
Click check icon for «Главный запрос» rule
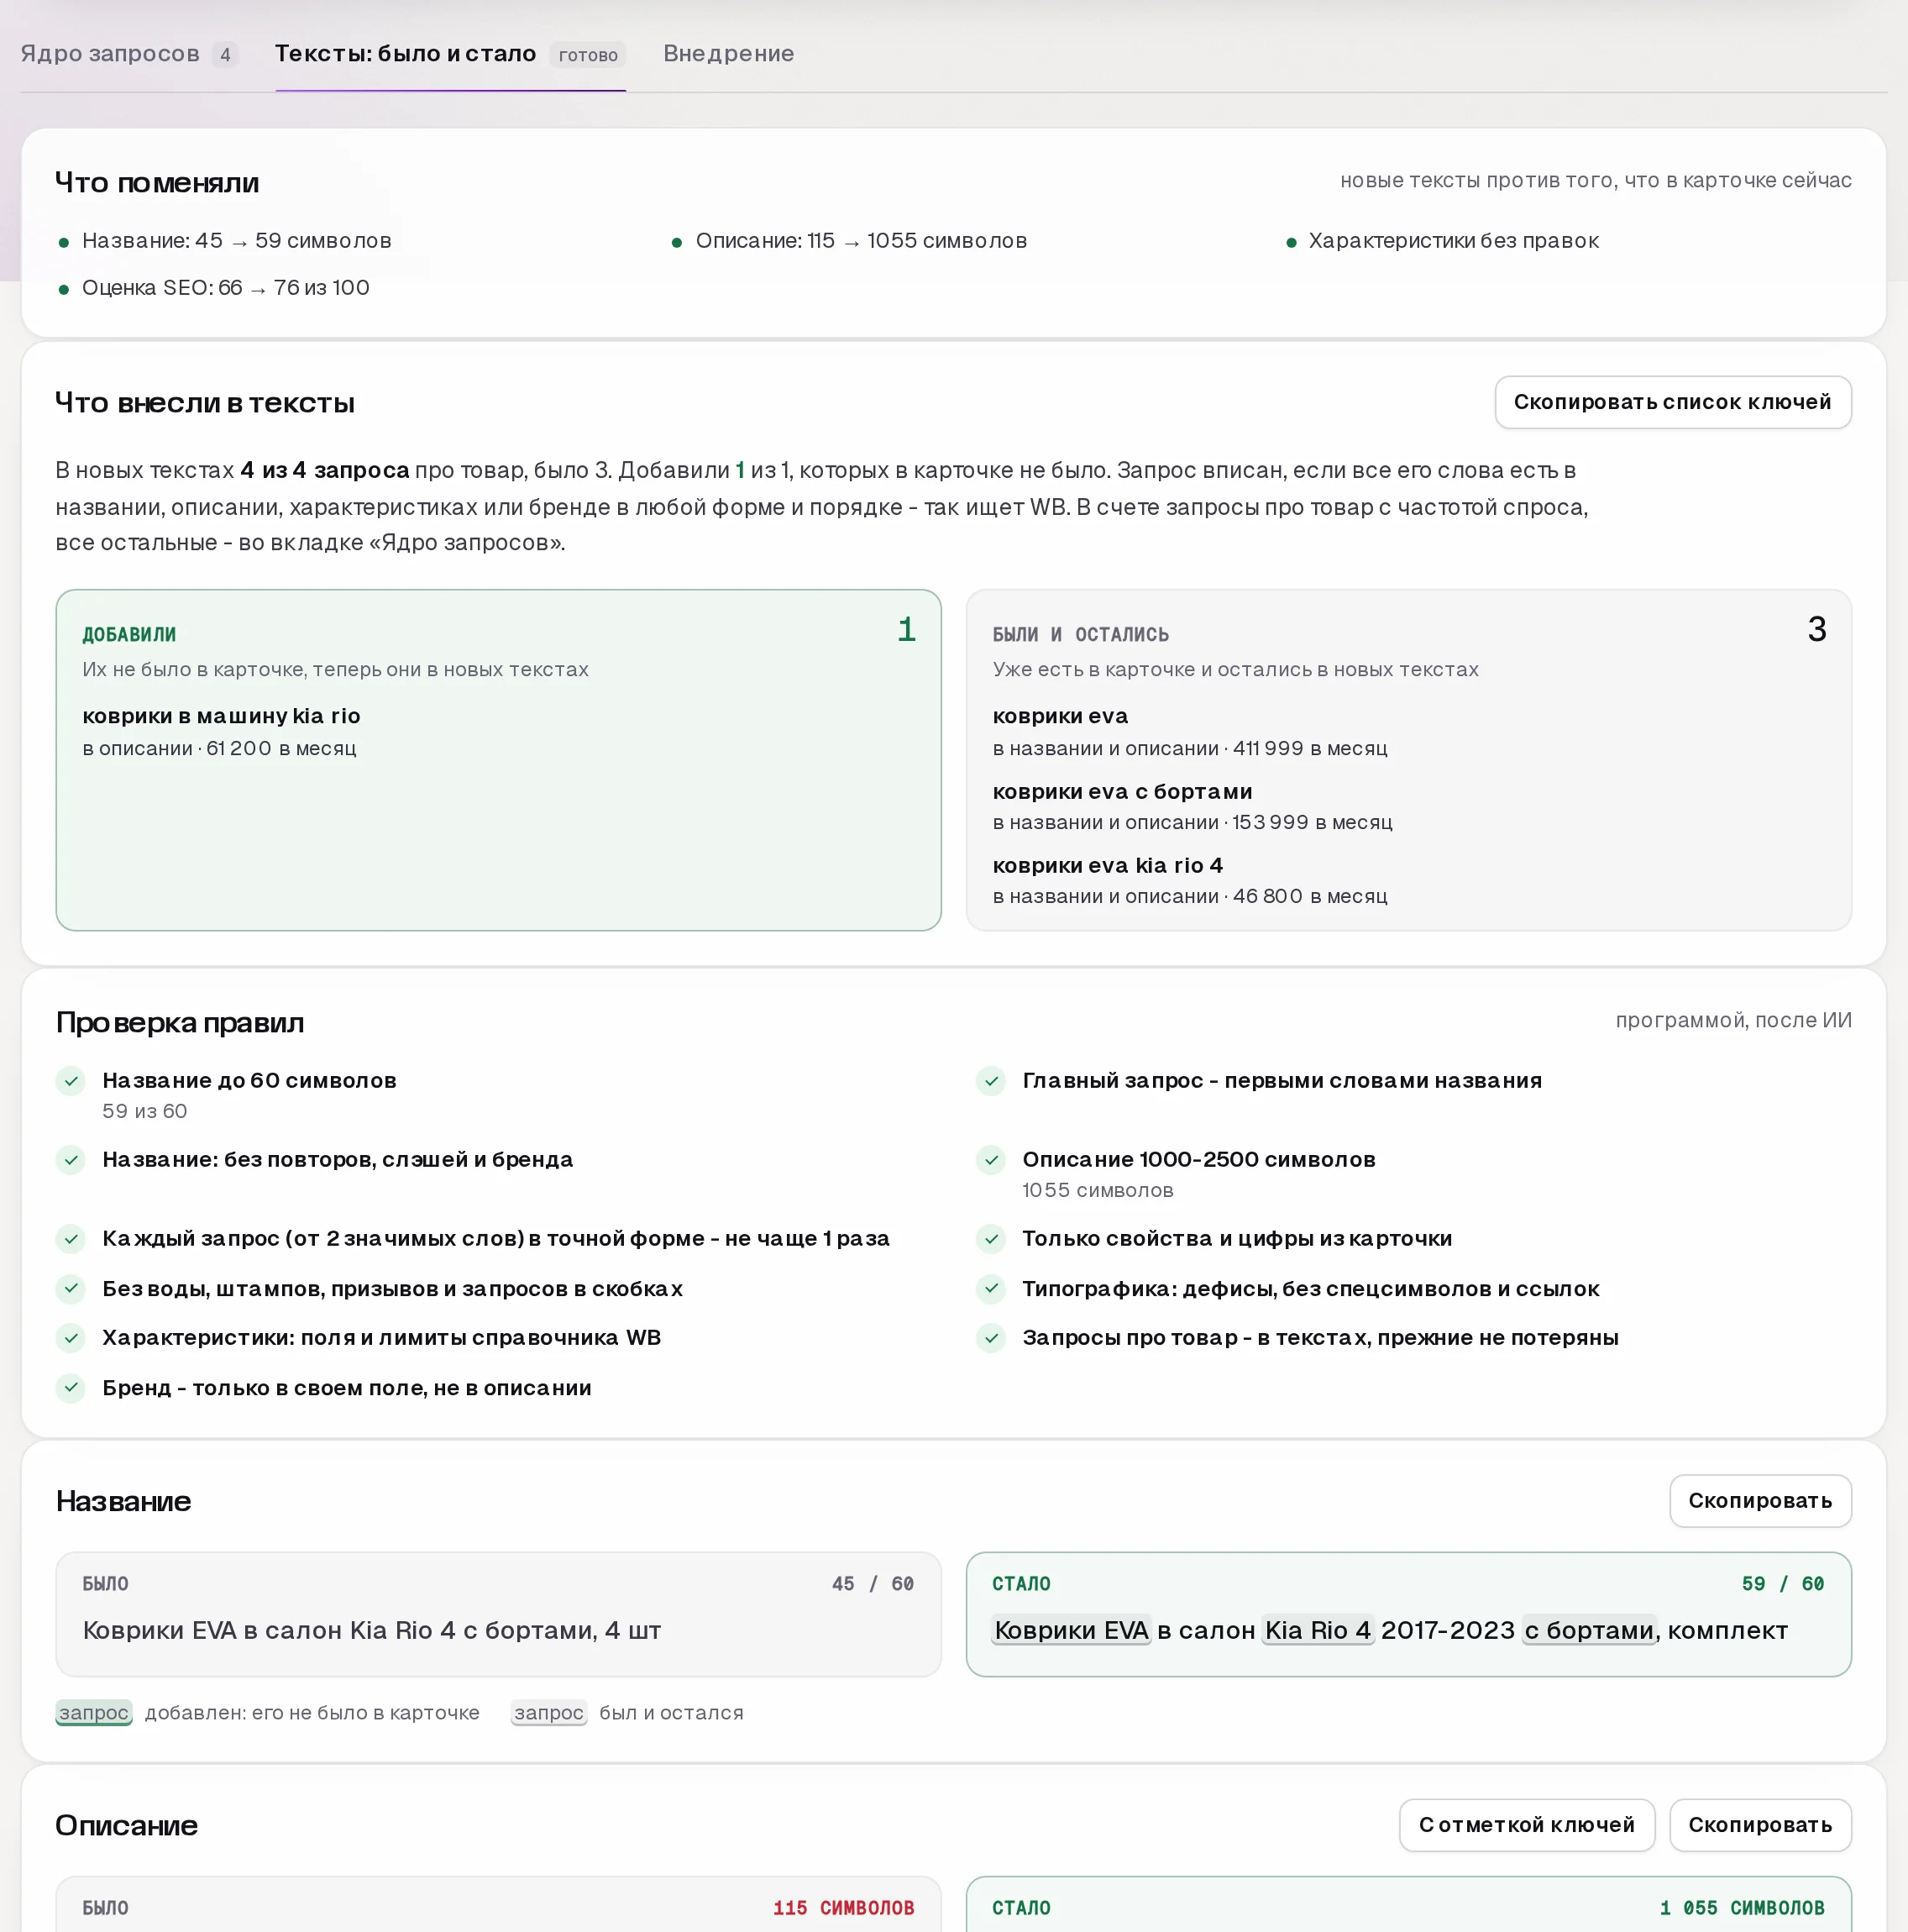(991, 1081)
